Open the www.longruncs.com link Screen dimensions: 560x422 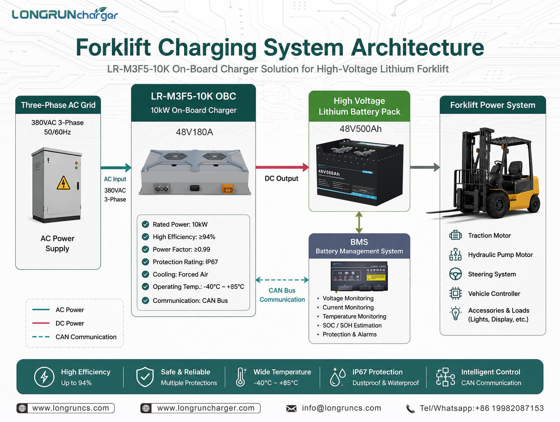(70, 408)
